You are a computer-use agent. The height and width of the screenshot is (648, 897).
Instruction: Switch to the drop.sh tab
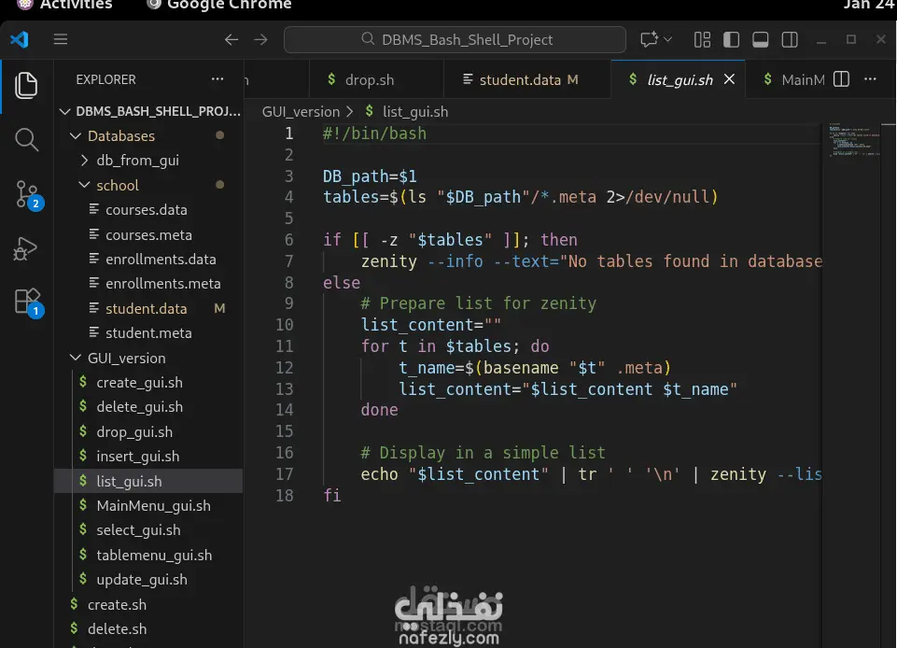pyautogui.click(x=376, y=79)
